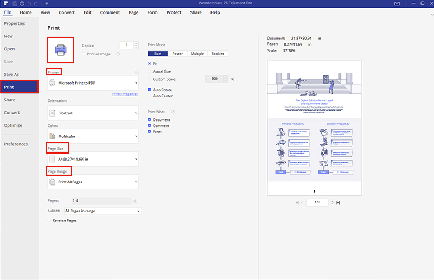Expand the Orientation Portrait dropdown
The image size is (434, 280).
93,113
